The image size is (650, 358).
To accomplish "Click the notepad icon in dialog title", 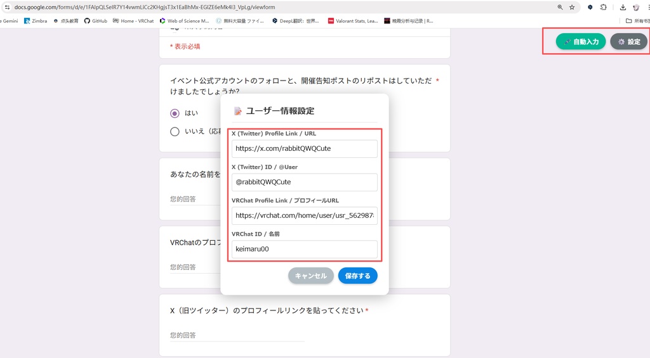I will pos(237,111).
